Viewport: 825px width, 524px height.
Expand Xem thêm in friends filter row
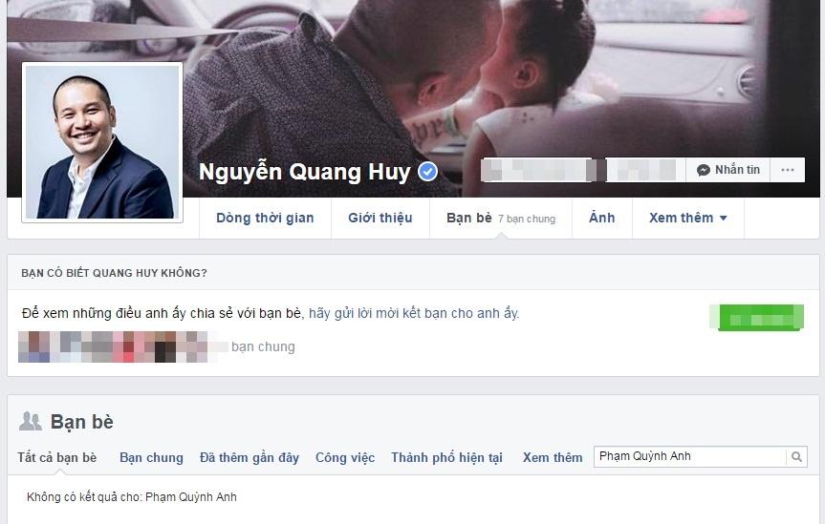(553, 458)
